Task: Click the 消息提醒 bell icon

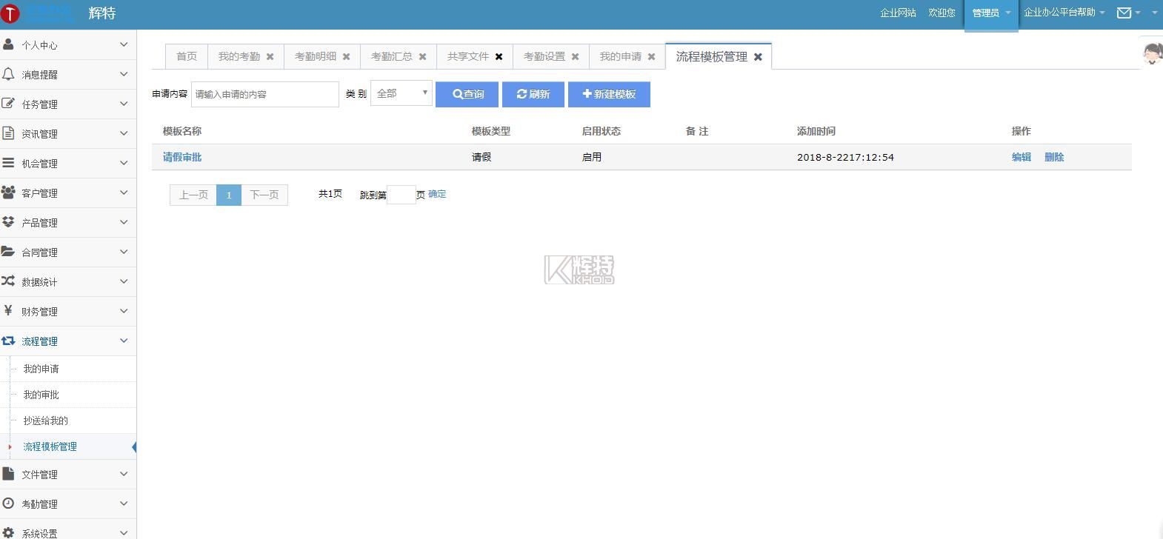Action: coord(8,74)
